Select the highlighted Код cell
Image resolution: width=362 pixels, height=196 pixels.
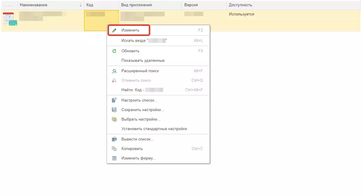101,20
